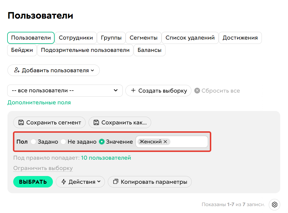Select the Не задано radio button
Viewport: 288px width, 213px height.
pos(63,141)
